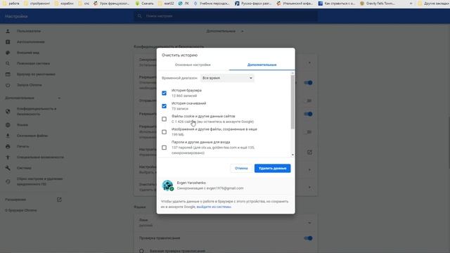
Task: Click the magnifier icon beside Поисковая система
Action: click(8, 63)
